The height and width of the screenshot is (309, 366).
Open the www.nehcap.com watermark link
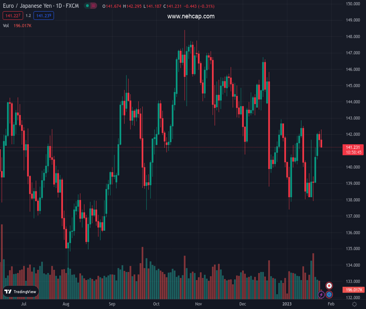tap(191, 16)
